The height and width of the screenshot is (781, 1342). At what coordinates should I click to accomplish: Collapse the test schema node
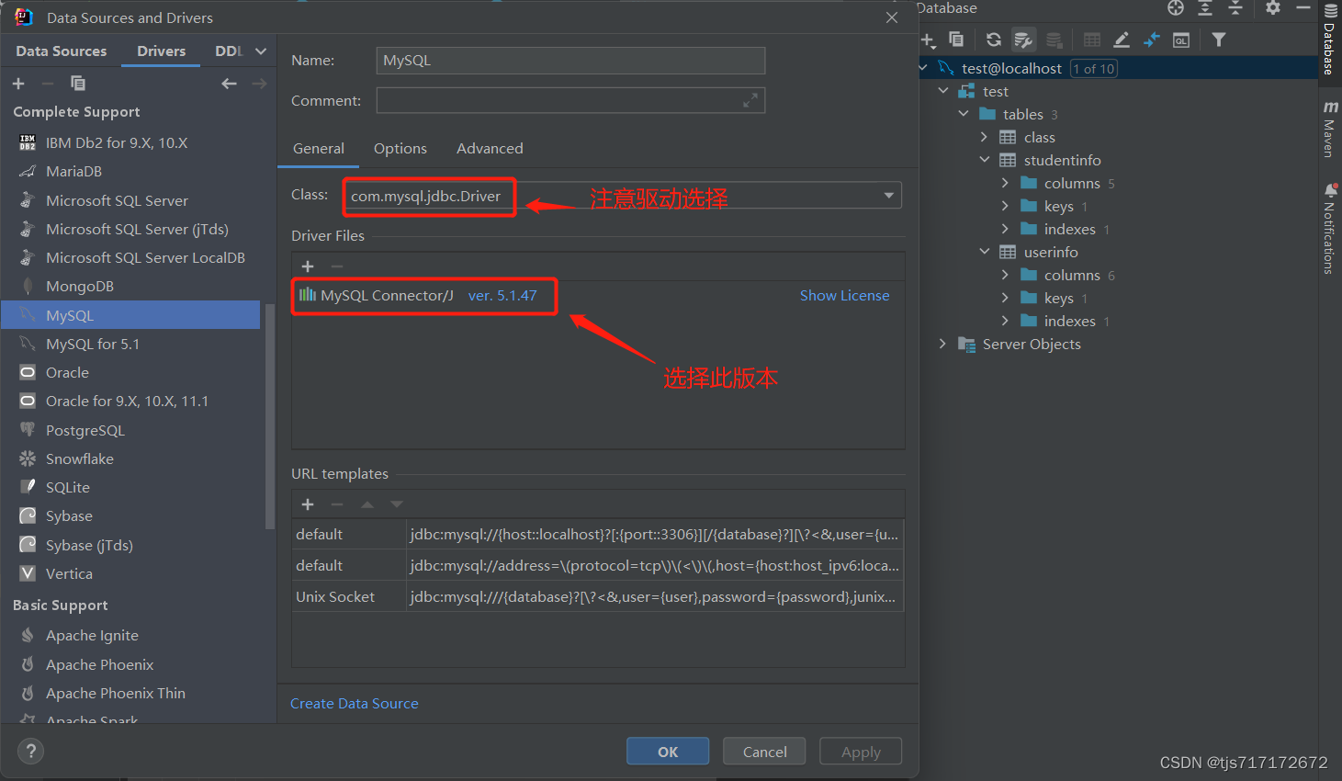[943, 91]
